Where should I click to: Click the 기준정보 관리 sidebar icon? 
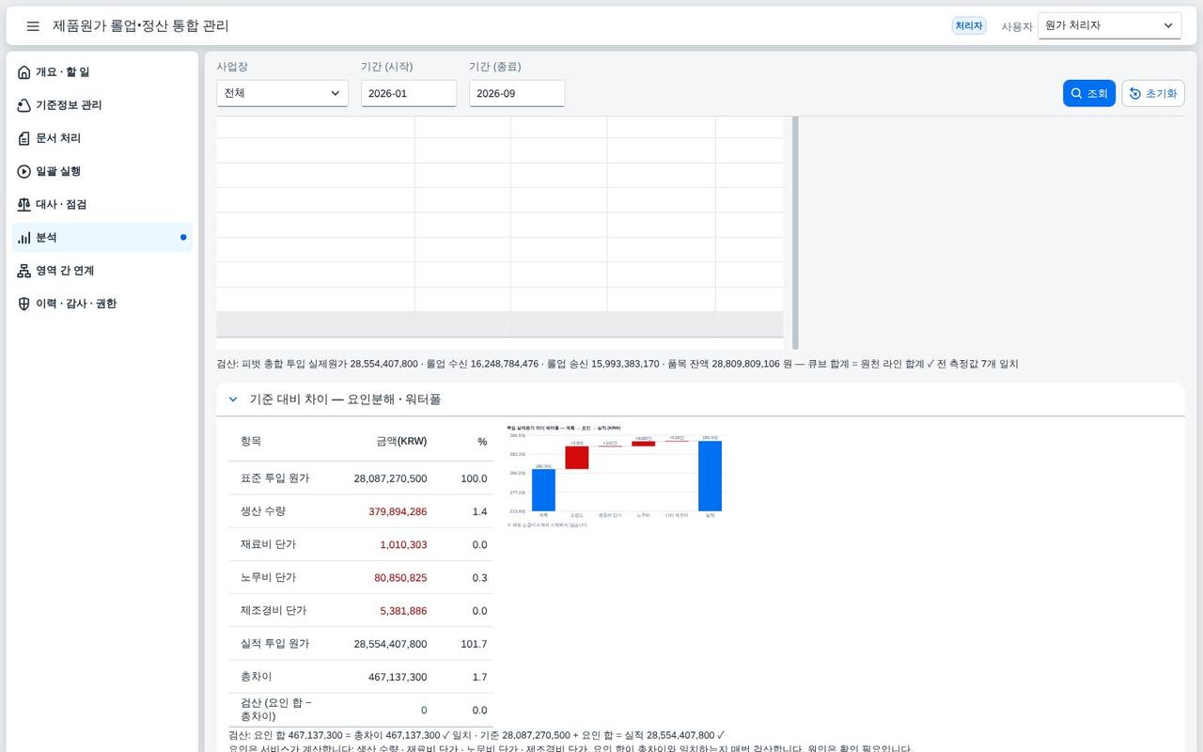(x=24, y=105)
